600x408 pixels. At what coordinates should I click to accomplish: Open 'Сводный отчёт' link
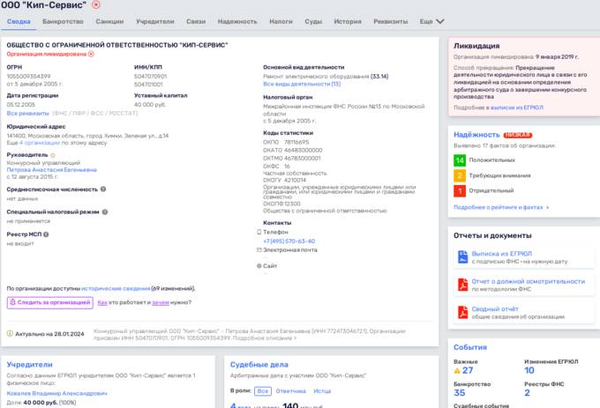(x=495, y=308)
